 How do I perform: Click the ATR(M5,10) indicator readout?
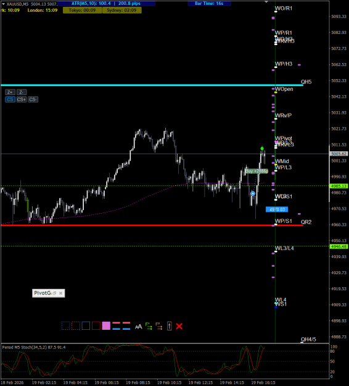[x=106, y=4]
